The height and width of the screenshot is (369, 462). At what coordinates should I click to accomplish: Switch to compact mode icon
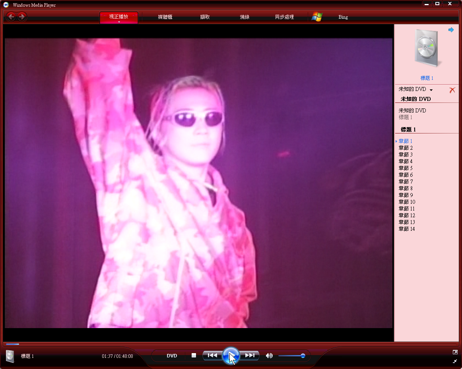pyautogui.click(x=455, y=361)
